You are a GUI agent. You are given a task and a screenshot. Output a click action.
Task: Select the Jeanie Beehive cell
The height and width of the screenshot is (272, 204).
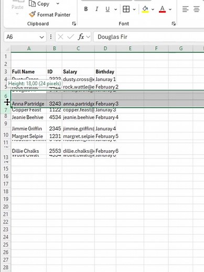29,117
